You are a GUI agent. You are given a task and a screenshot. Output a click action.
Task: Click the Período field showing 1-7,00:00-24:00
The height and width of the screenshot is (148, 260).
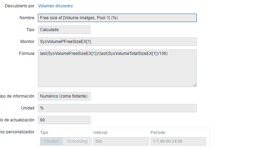tap(178, 141)
